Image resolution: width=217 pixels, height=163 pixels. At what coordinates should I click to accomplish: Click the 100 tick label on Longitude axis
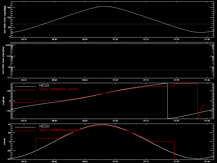[x=9, y=91]
